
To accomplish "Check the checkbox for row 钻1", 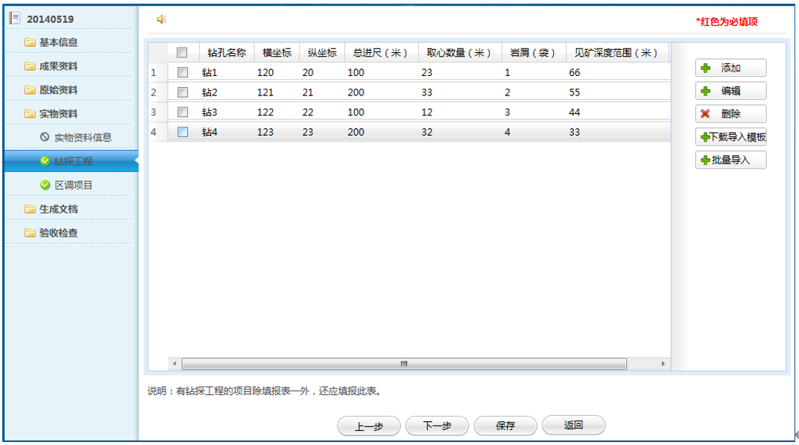I will click(x=183, y=72).
